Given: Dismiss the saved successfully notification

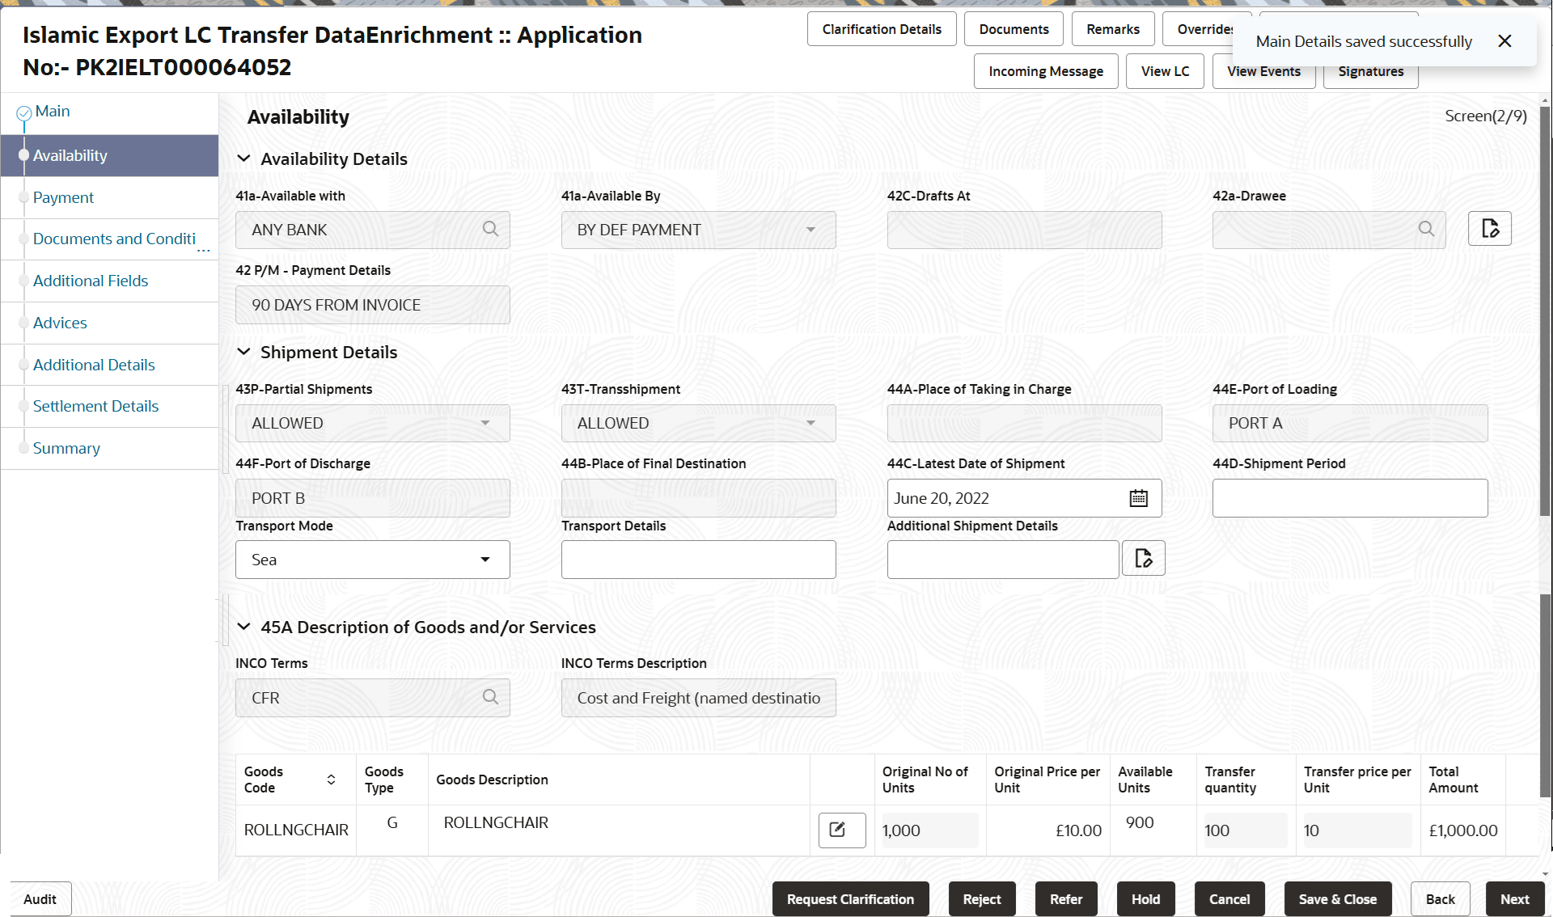Looking at the screenshot, I should [x=1504, y=41].
